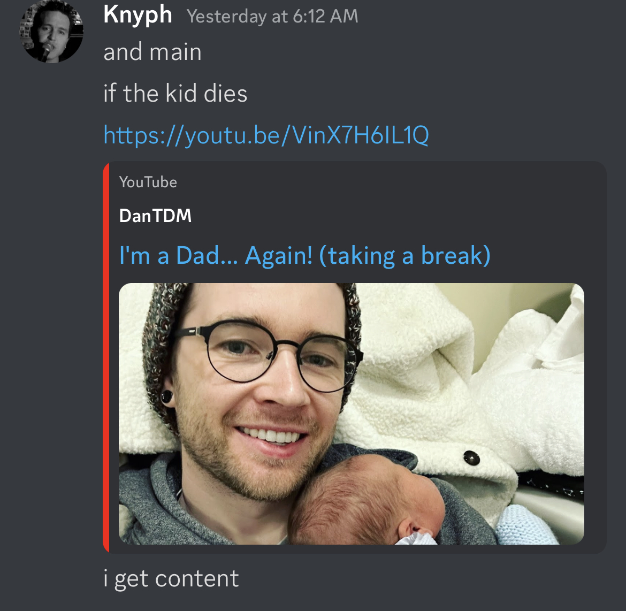Select the 'i get content' message
This screenshot has width=626, height=611.
point(171,579)
